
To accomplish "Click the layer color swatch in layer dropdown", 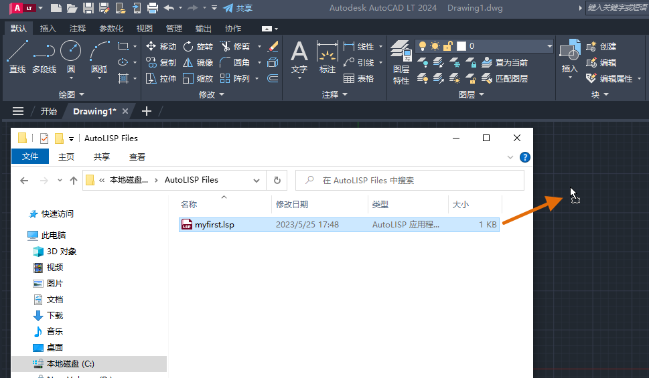I will [461, 46].
